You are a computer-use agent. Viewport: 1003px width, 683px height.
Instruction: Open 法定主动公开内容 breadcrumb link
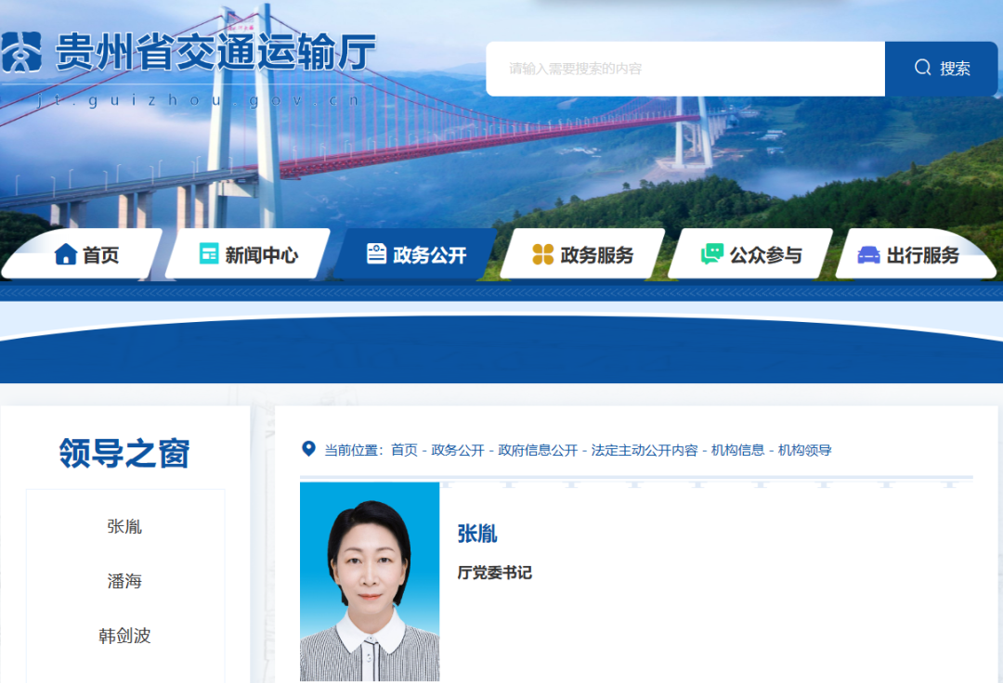click(645, 450)
